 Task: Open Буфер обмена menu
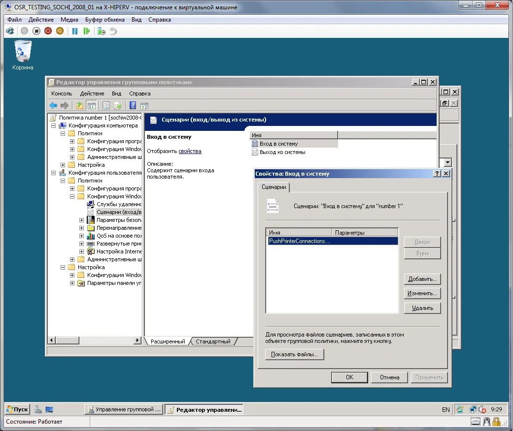tap(104, 20)
